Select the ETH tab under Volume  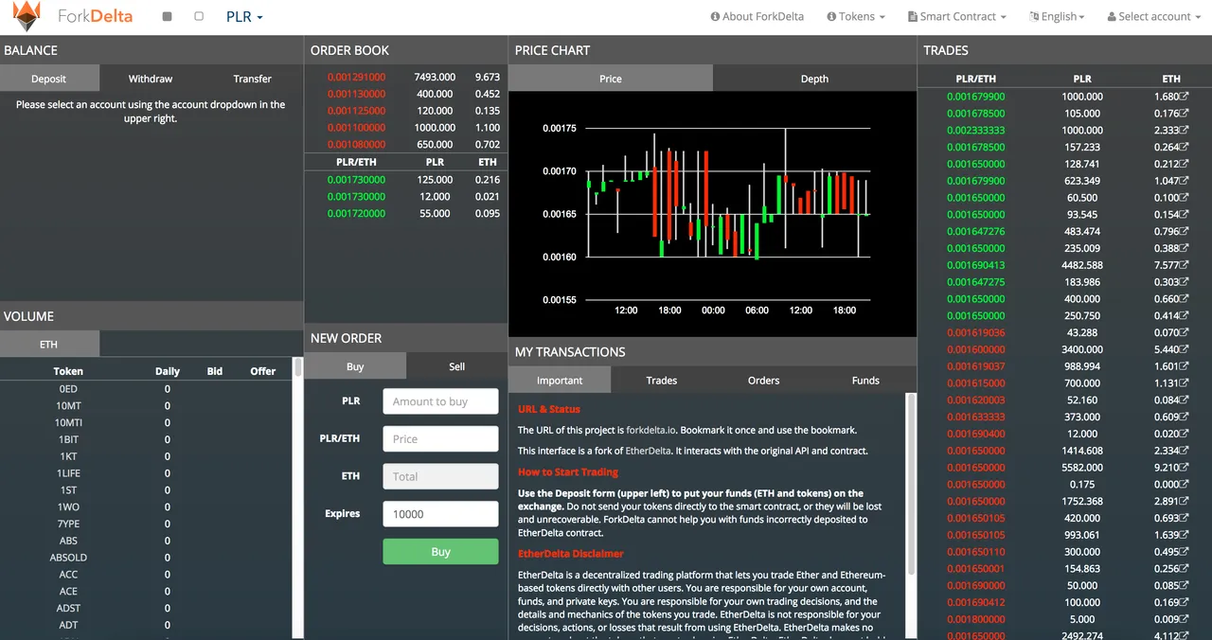pos(48,345)
